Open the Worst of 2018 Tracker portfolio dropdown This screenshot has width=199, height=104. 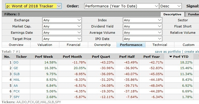tap(34, 6)
